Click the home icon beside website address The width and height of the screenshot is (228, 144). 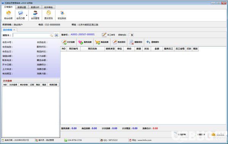point(130,140)
